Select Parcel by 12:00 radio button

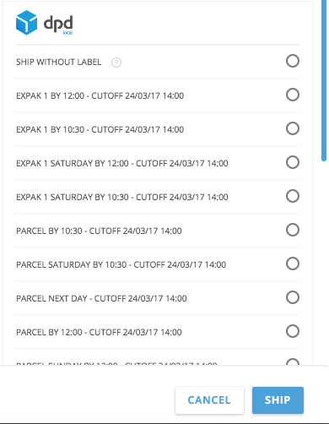(293, 331)
